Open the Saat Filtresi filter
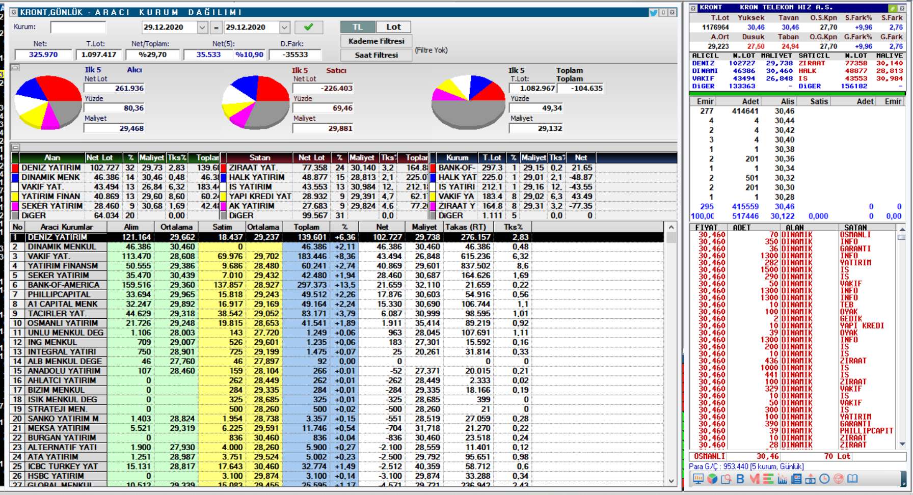The height and width of the screenshot is (495, 913). (376, 55)
